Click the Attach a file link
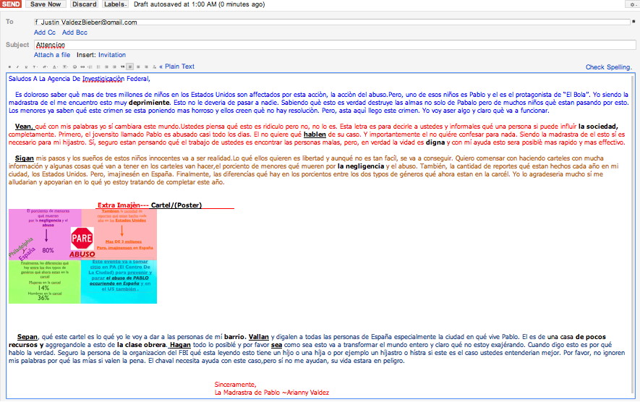 tap(52, 55)
